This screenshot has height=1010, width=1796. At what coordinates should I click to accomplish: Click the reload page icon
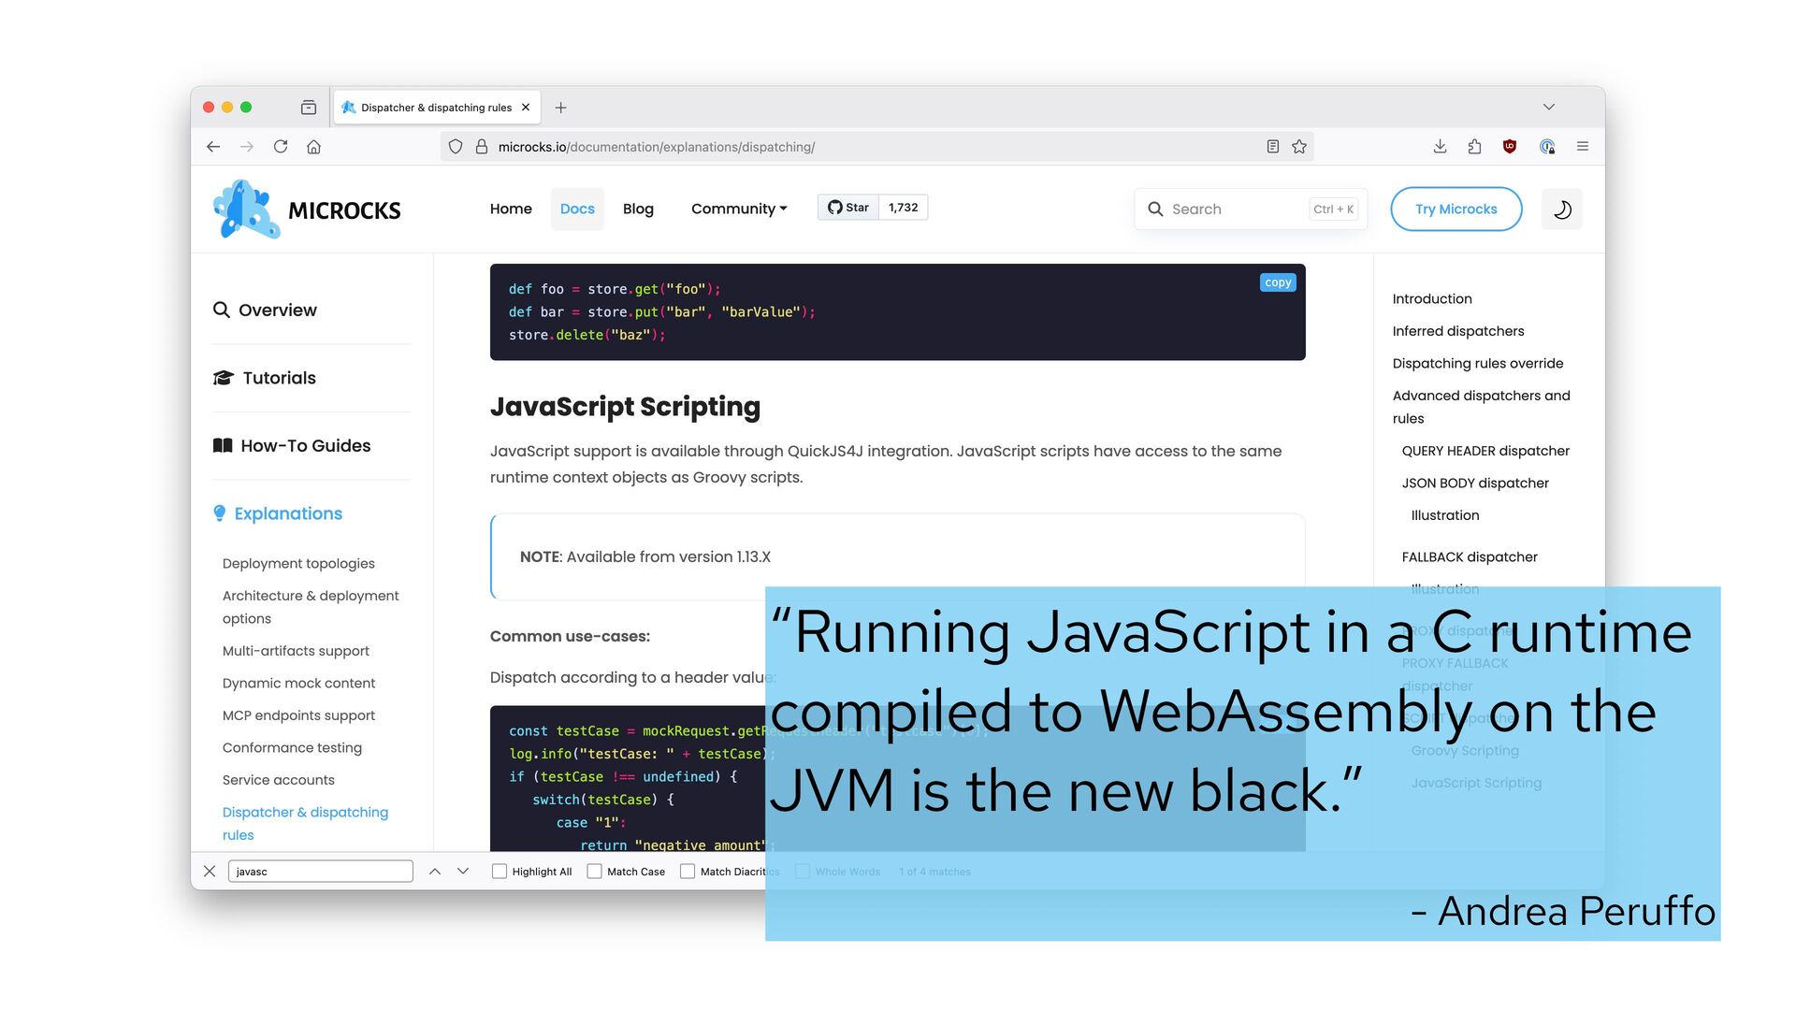point(281,147)
